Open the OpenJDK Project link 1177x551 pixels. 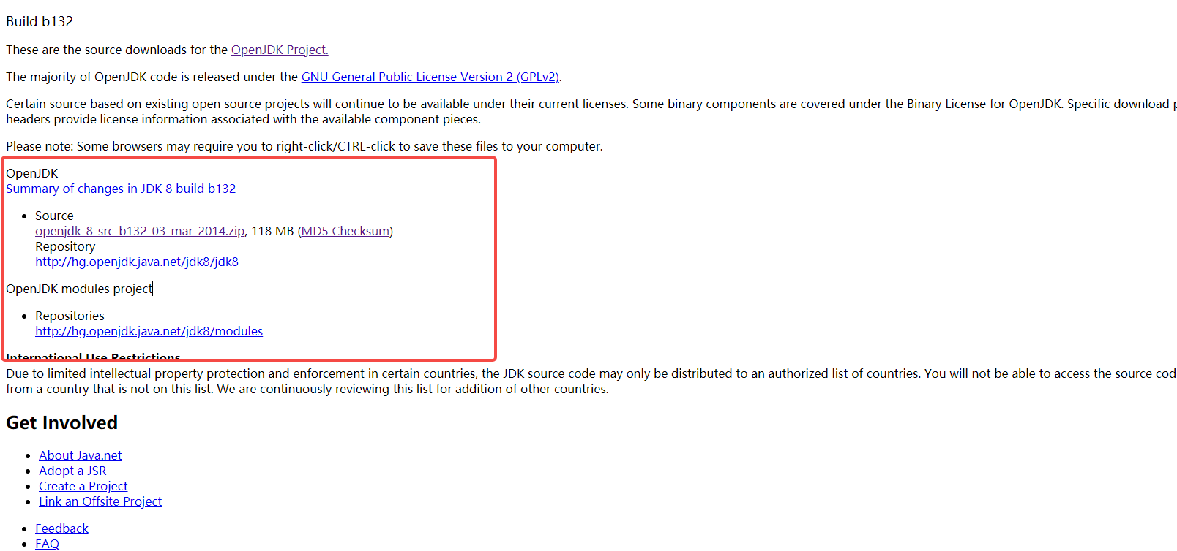point(280,50)
